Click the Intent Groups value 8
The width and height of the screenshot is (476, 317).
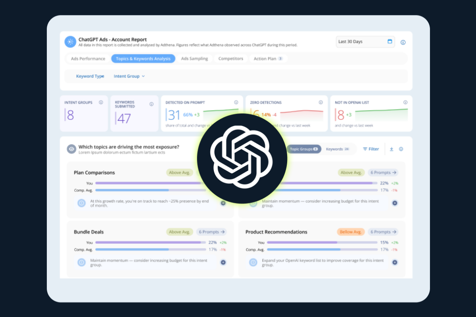coord(70,115)
